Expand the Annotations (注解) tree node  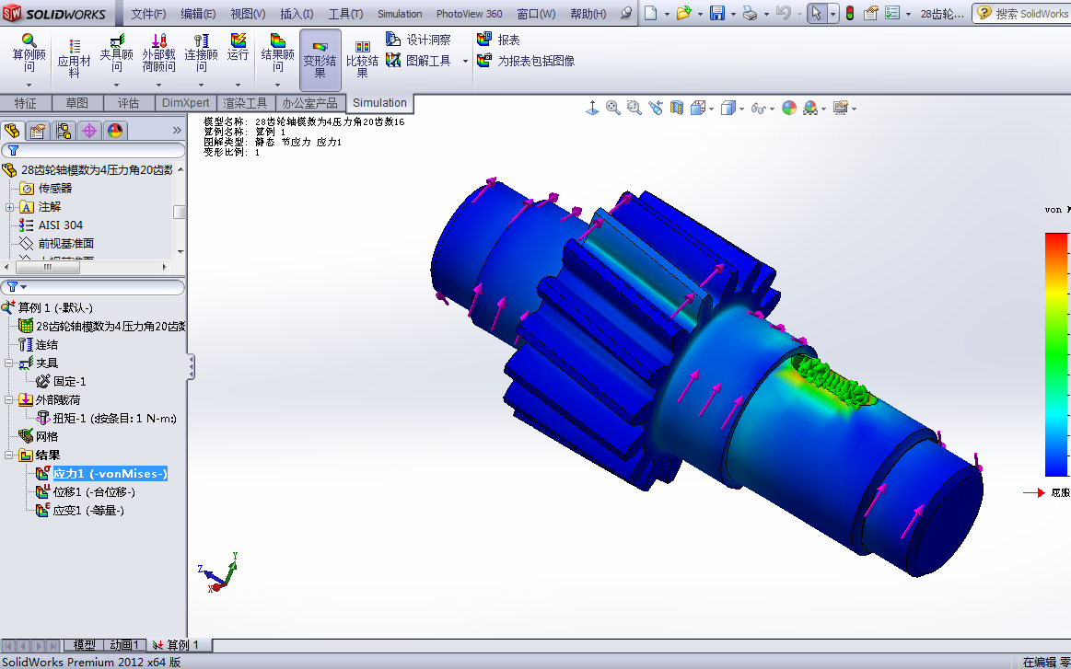click(9, 207)
